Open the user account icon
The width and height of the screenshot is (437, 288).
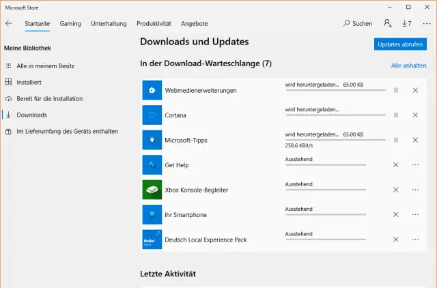(x=387, y=23)
